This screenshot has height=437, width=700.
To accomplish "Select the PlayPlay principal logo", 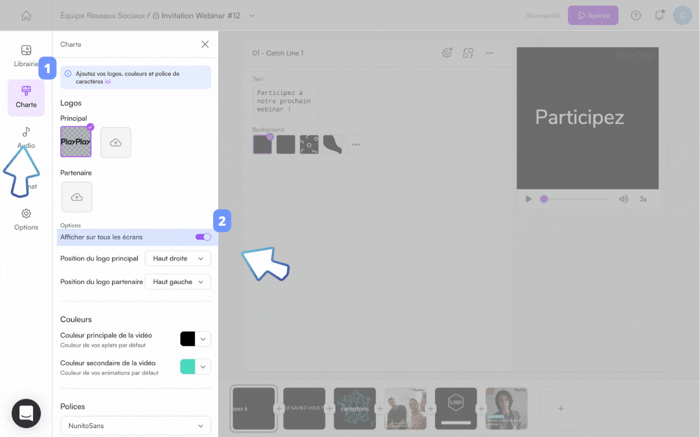I will tap(76, 142).
